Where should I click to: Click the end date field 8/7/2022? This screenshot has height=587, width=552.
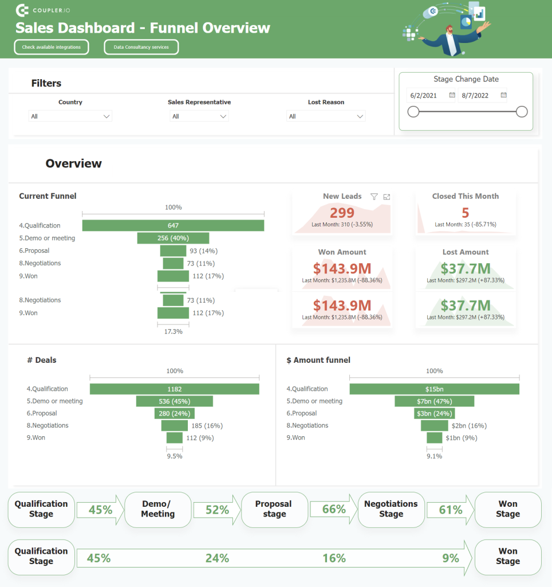point(477,95)
